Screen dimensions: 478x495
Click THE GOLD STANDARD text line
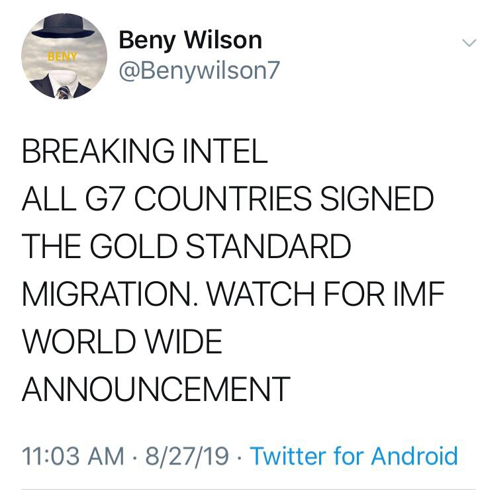click(x=186, y=247)
